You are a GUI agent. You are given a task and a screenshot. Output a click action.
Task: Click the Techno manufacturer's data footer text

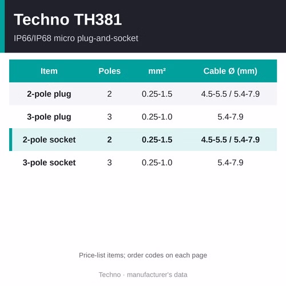pos(143,275)
